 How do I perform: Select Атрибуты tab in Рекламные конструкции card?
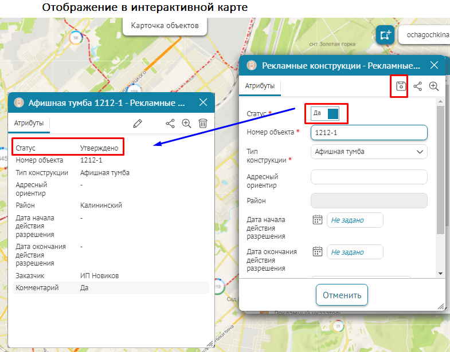click(x=260, y=86)
